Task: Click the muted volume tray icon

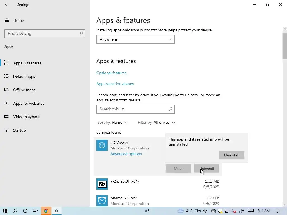Action: [x=233, y=211]
